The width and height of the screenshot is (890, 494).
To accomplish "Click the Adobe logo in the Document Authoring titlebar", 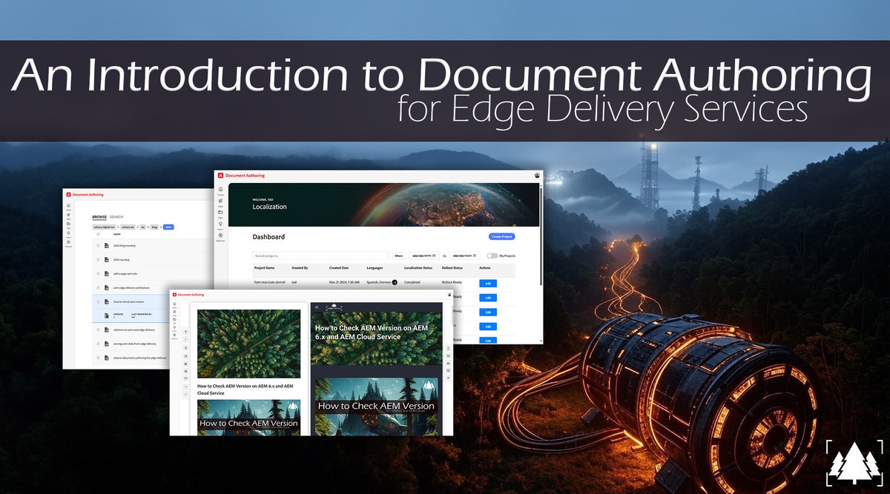I will click(220, 176).
